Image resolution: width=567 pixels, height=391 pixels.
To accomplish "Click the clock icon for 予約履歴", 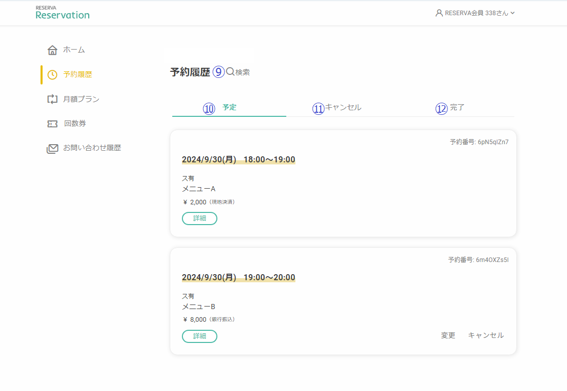I will 52,75.
